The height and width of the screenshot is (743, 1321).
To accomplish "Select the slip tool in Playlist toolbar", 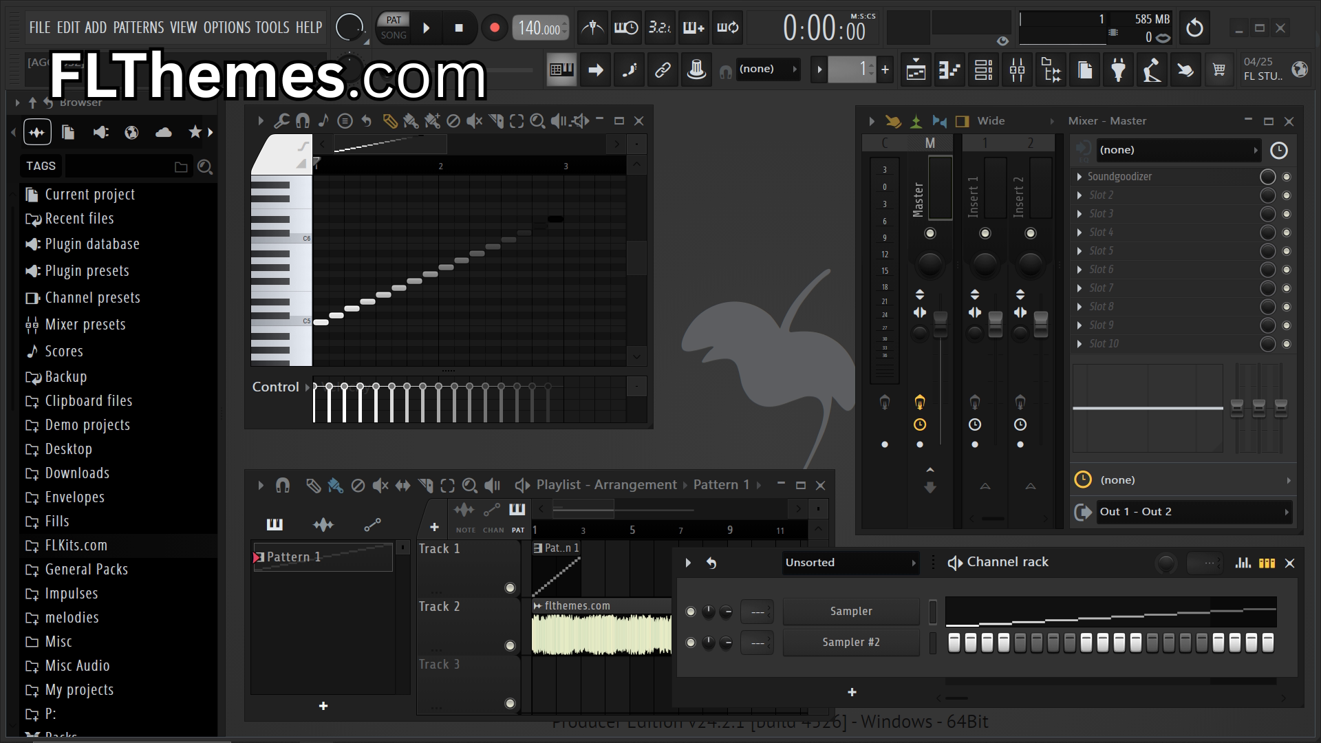I will (x=402, y=486).
